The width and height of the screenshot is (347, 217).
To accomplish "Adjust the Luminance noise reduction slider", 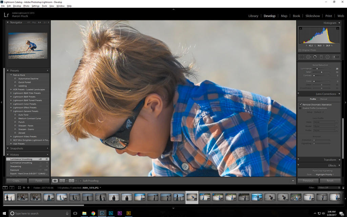I will 317,68.
